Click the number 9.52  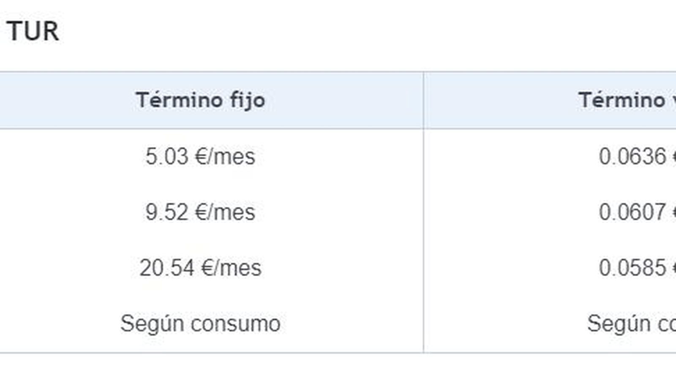[166, 212]
